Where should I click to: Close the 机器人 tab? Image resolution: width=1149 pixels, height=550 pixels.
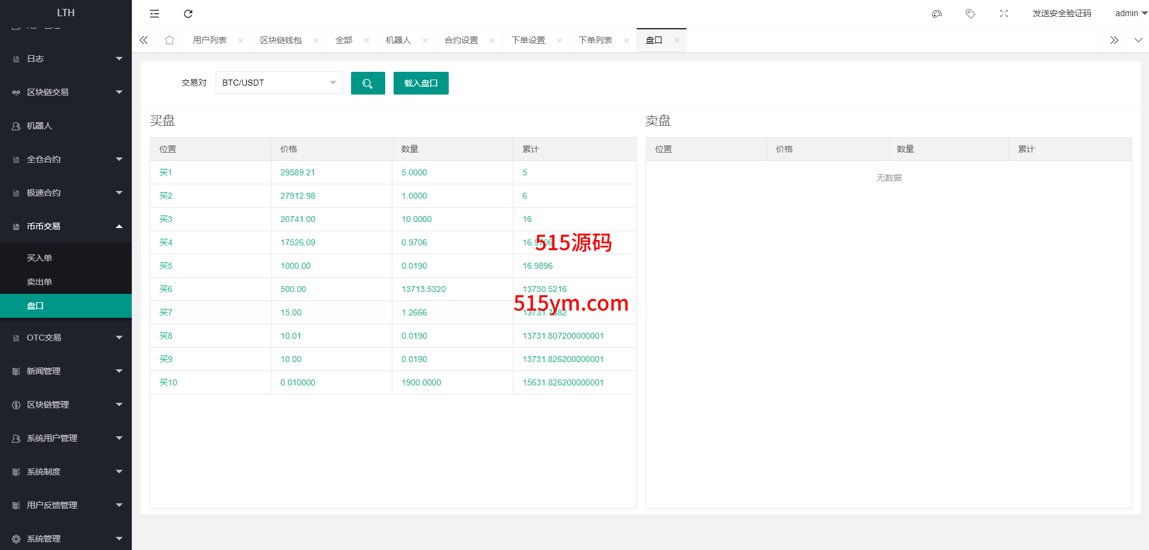tap(425, 41)
